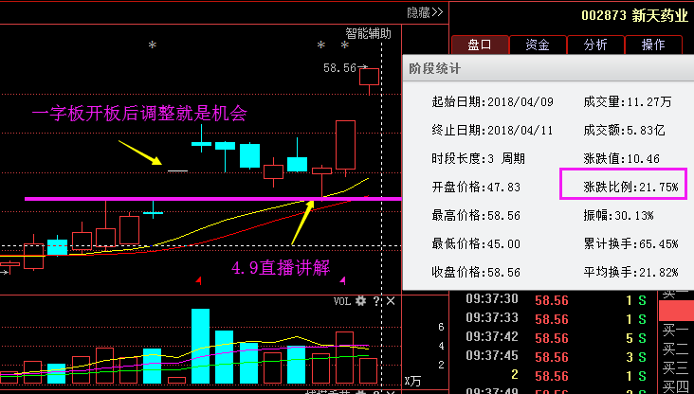This screenshot has height=394, width=694.
Task: Close the VOL indicator panel
Action: 390,301
